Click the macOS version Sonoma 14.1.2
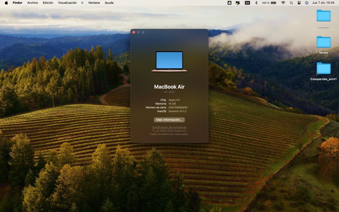The image size is (339, 212). [x=177, y=111]
